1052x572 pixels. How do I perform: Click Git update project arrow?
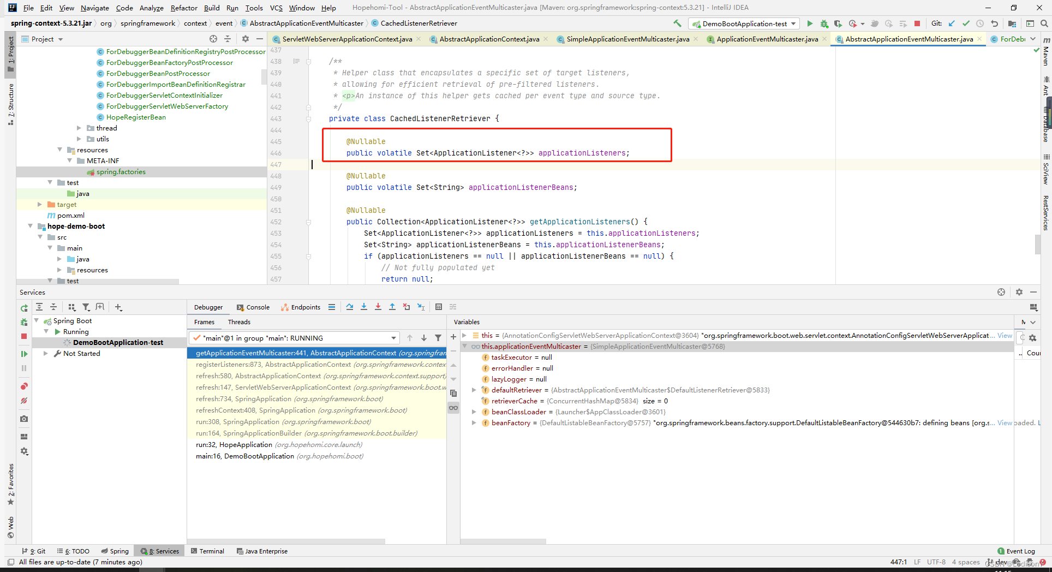pos(952,23)
